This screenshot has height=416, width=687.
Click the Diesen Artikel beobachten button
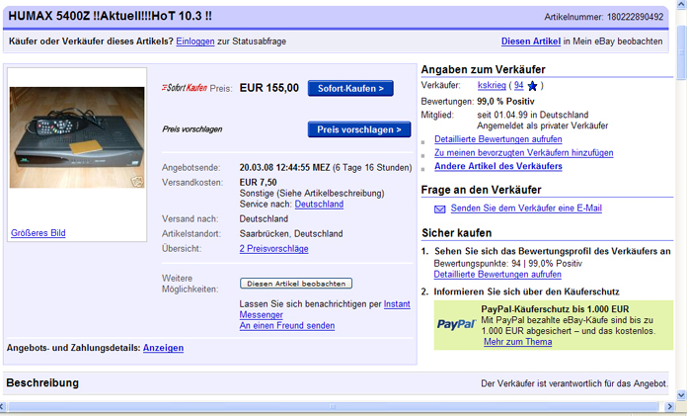coord(296,284)
